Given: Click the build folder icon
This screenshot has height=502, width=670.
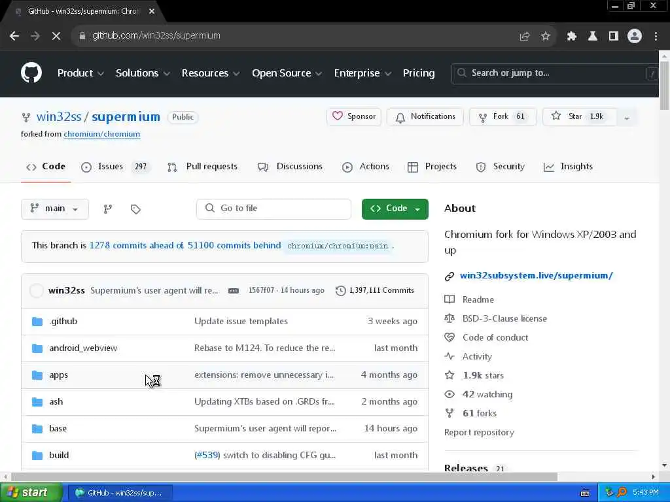Looking at the screenshot, I should pos(37,456).
